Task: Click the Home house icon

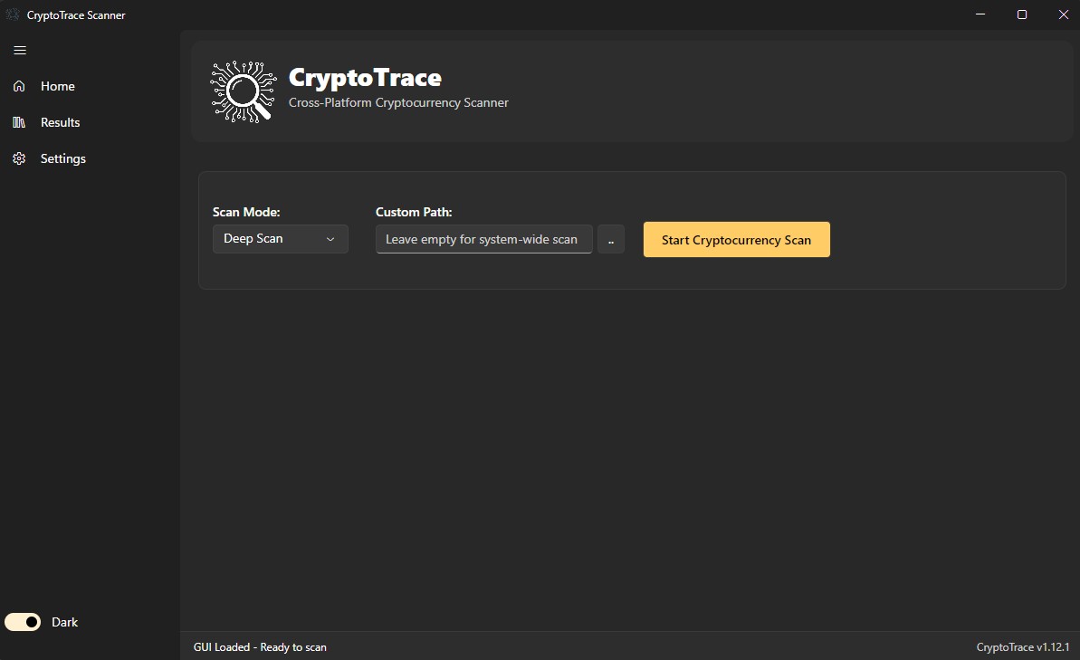Action: tap(19, 86)
